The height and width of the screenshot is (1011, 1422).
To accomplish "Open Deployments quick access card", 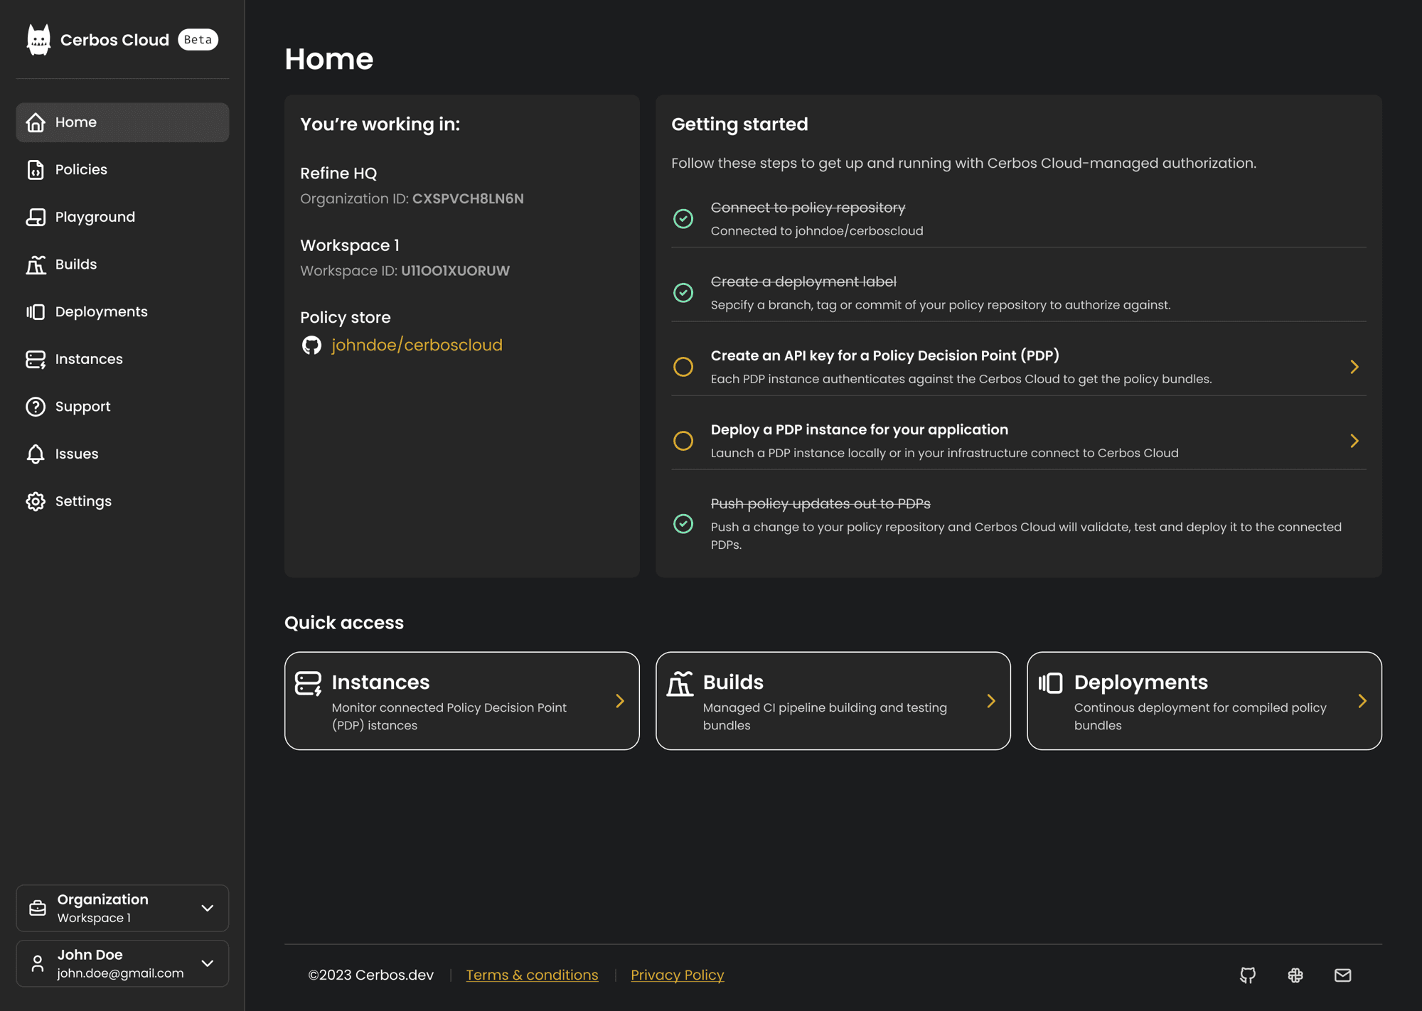I will pyautogui.click(x=1204, y=701).
